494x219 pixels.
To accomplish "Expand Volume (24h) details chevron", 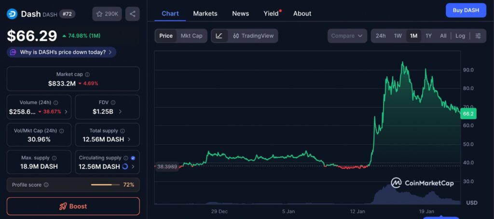I will point(66,111).
